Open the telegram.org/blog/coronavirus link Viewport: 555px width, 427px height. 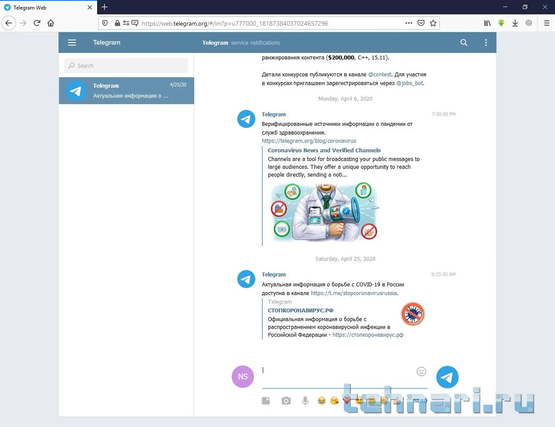(309, 141)
